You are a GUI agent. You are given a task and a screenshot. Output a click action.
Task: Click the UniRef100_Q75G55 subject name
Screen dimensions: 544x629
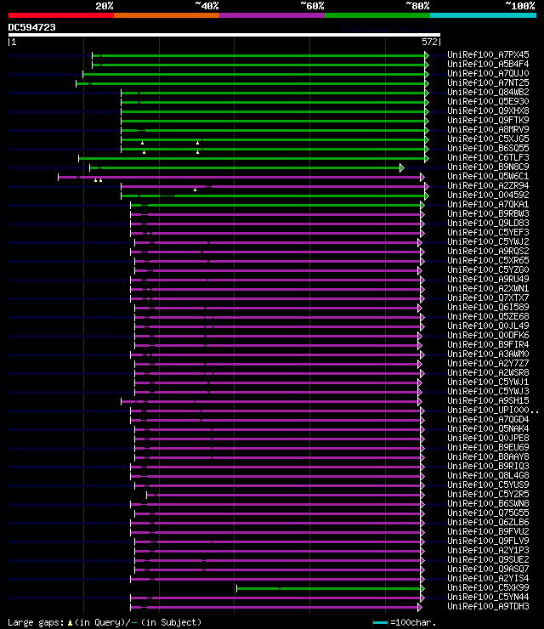point(488,513)
